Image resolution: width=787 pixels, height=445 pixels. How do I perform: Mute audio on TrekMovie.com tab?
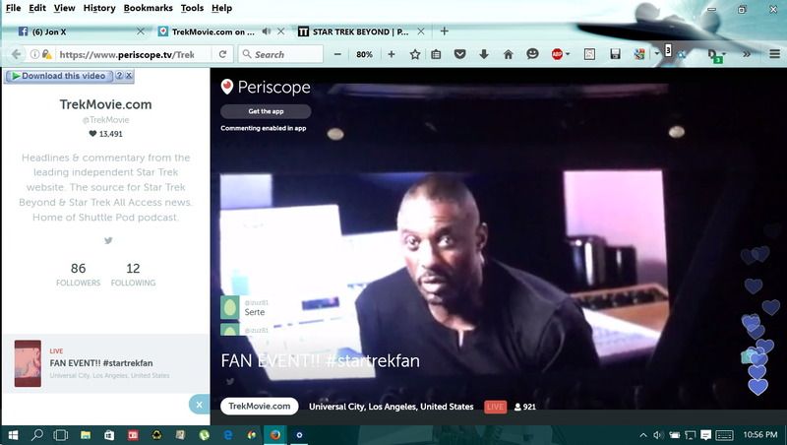[266, 32]
